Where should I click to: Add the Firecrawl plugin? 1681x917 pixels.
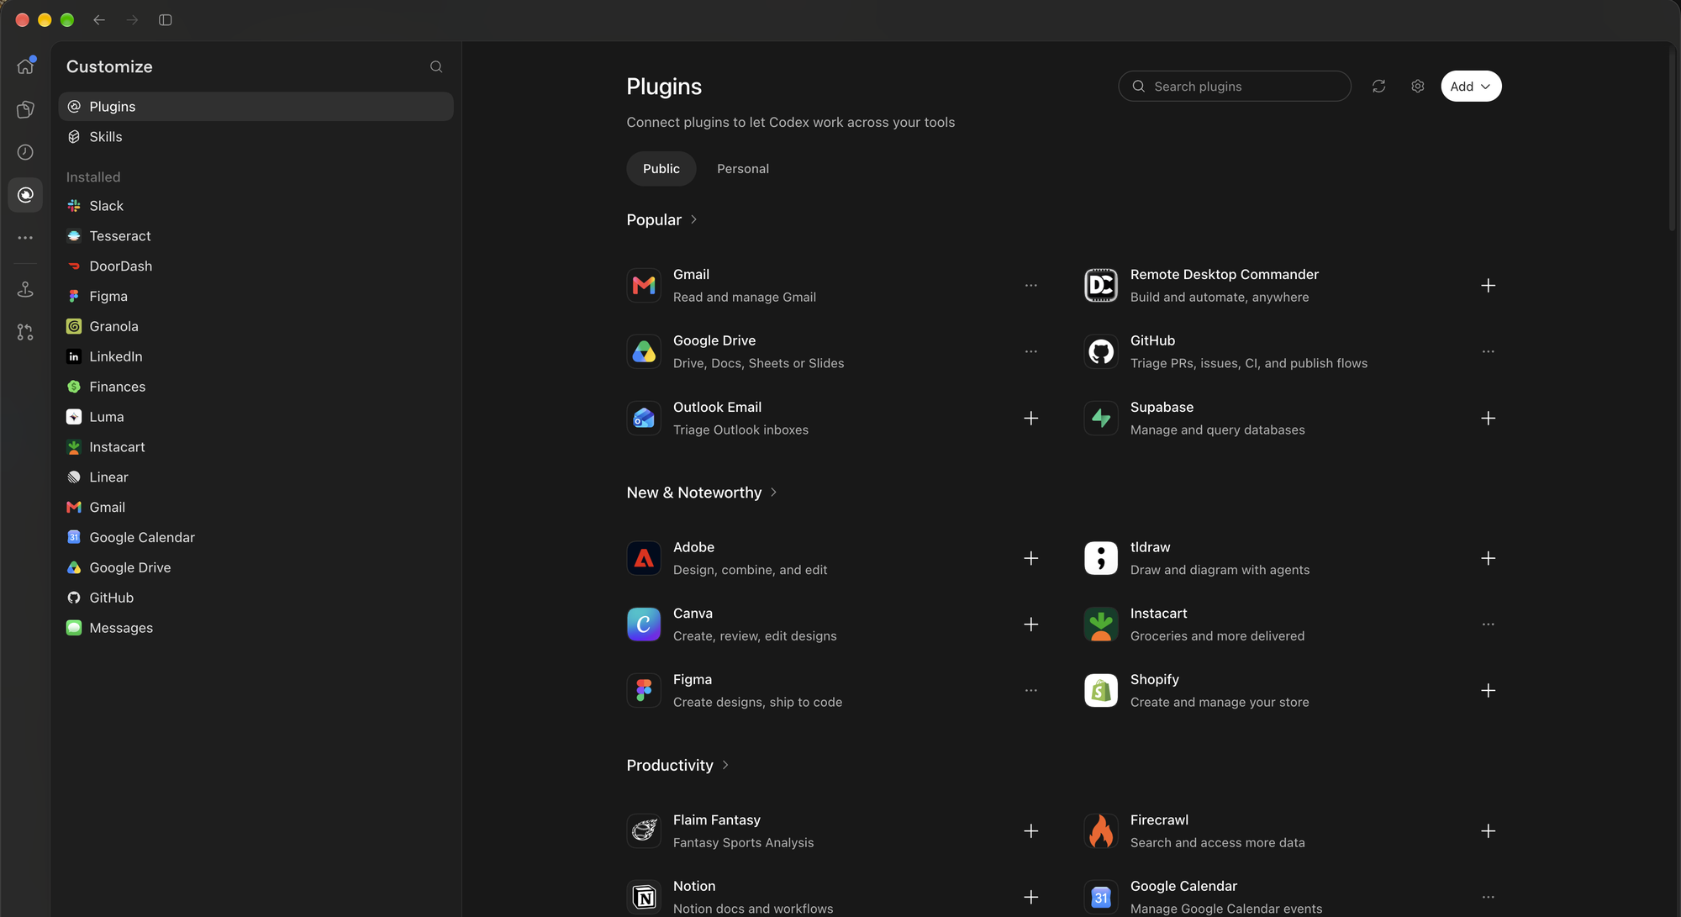tap(1488, 831)
